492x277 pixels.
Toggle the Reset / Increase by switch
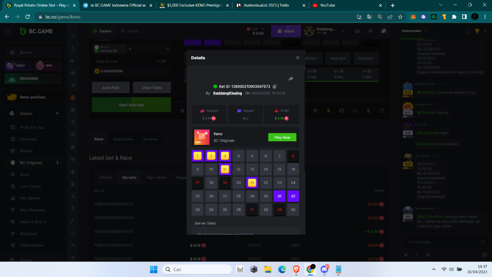(97, 49)
